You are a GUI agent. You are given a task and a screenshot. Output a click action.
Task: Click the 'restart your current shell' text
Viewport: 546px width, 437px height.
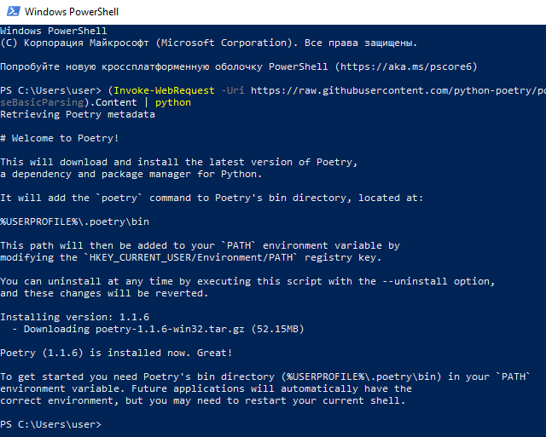click(x=323, y=400)
